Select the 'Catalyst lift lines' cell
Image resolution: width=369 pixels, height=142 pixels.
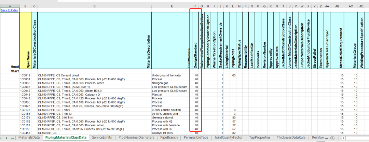[x=172, y=133]
